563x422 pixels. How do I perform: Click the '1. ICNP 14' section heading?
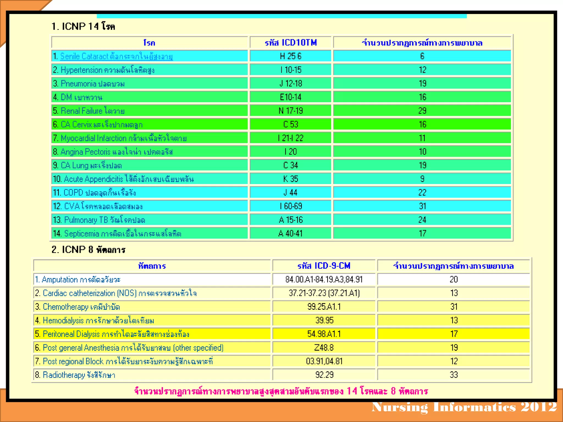click(83, 26)
